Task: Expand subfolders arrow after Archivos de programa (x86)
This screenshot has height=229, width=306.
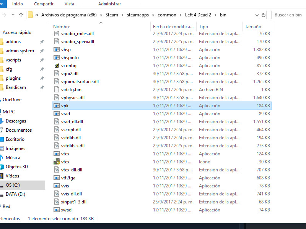Action: coord(101,15)
